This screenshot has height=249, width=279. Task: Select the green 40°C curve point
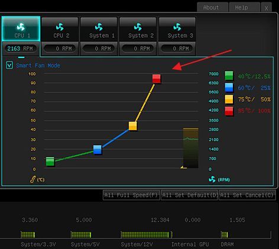point(50,161)
